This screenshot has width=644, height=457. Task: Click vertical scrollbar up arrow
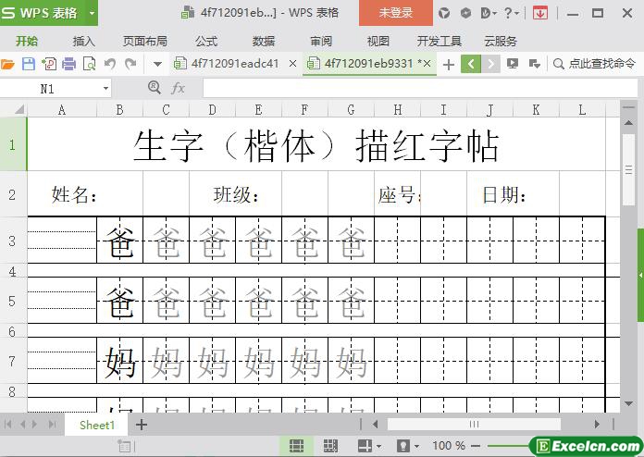tap(628, 122)
